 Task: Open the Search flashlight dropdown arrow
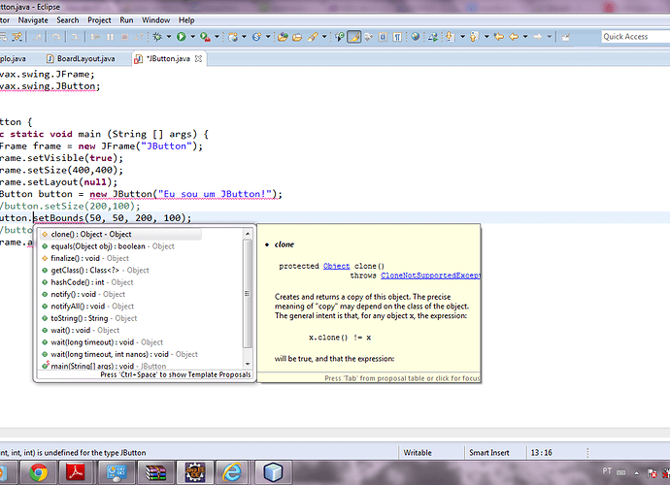tap(324, 37)
